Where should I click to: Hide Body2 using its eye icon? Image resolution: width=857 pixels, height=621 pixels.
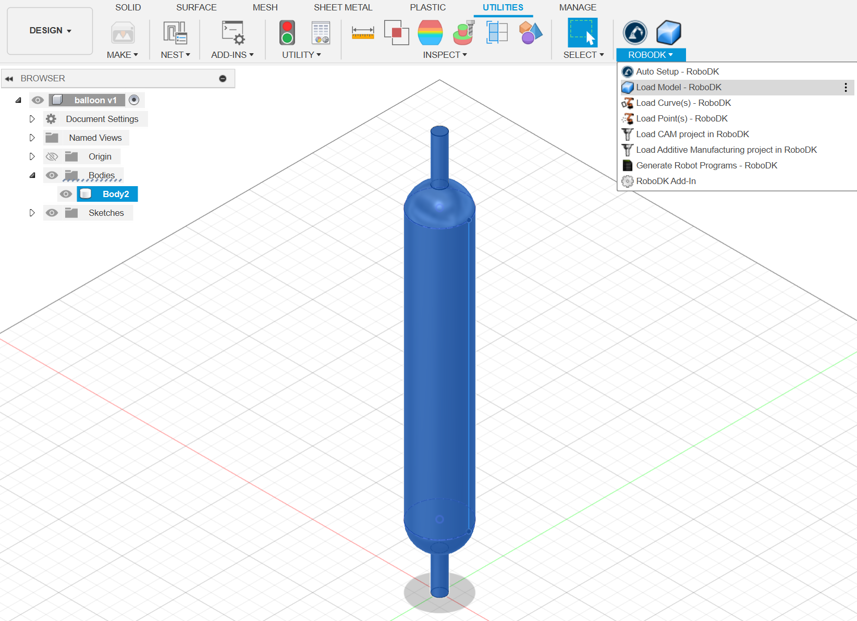[66, 194]
